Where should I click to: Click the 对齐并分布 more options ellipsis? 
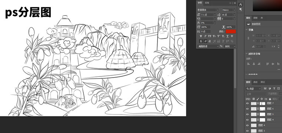click(x=279, y=69)
